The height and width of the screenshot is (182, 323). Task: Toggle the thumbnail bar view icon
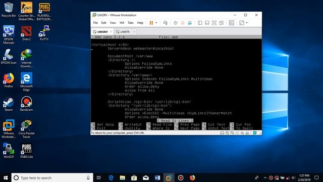[207, 23]
